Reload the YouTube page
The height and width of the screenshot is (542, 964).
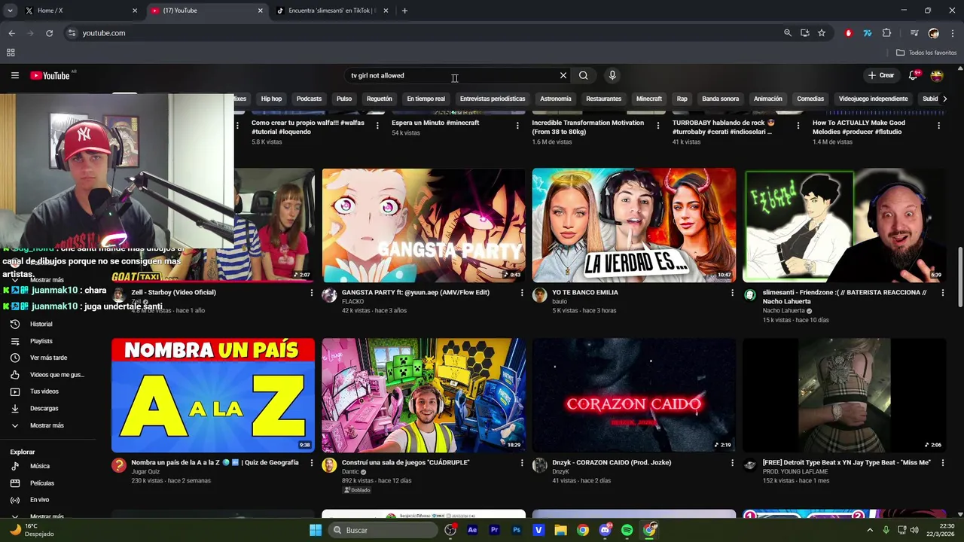pyautogui.click(x=49, y=33)
